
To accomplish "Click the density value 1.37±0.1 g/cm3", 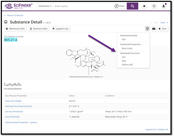I will [76, 111].
